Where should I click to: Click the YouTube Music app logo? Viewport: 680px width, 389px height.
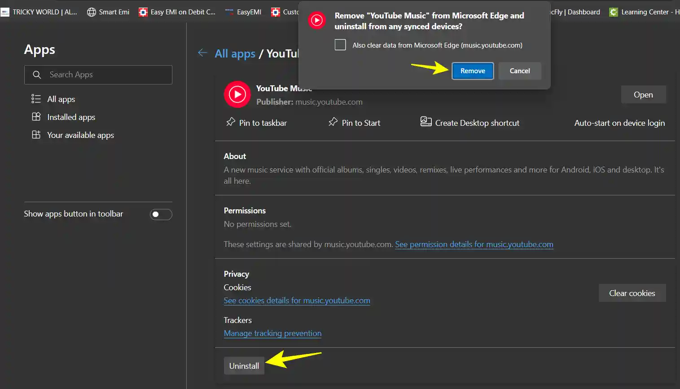(237, 94)
